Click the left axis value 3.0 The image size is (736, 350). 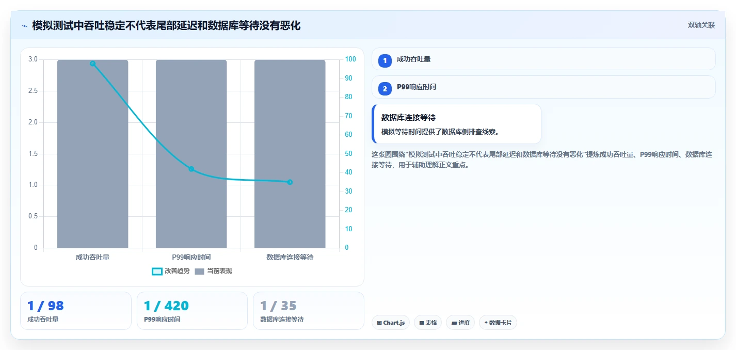click(x=33, y=59)
